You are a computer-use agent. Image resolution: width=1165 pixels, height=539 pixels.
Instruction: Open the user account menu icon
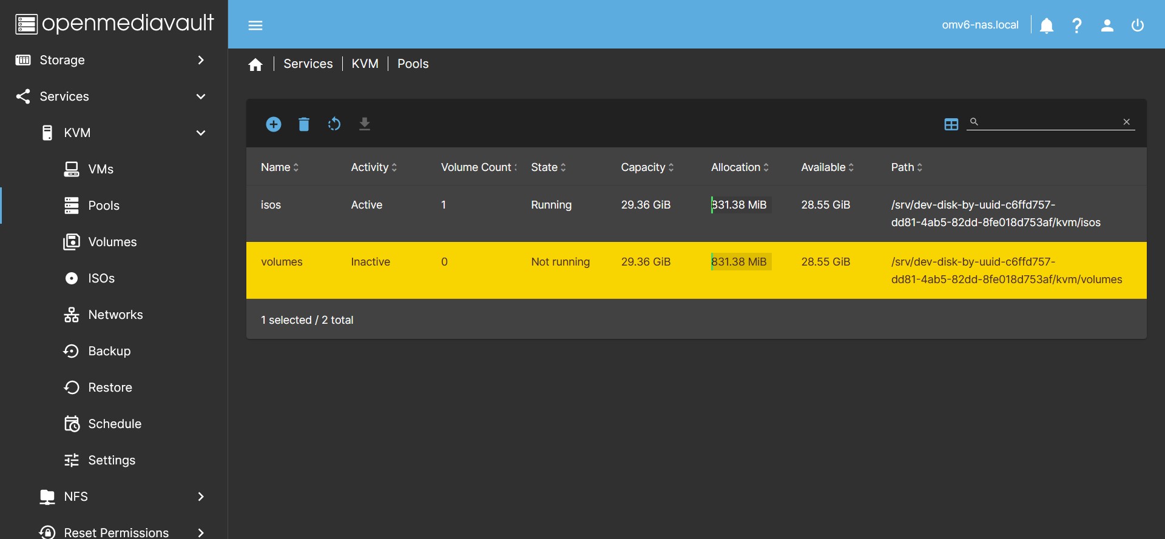1107,25
